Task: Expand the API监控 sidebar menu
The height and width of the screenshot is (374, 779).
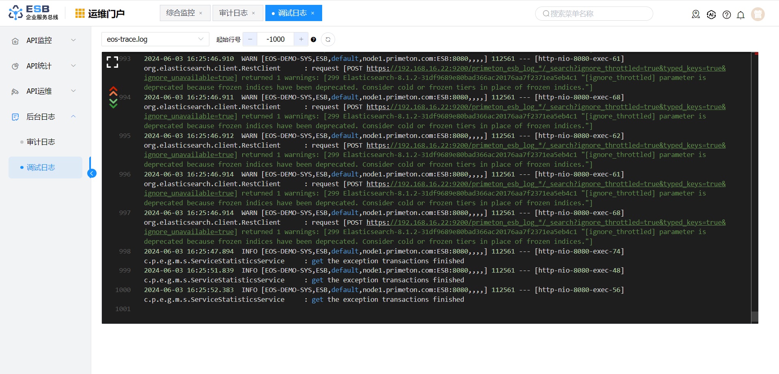Action: tap(45, 41)
